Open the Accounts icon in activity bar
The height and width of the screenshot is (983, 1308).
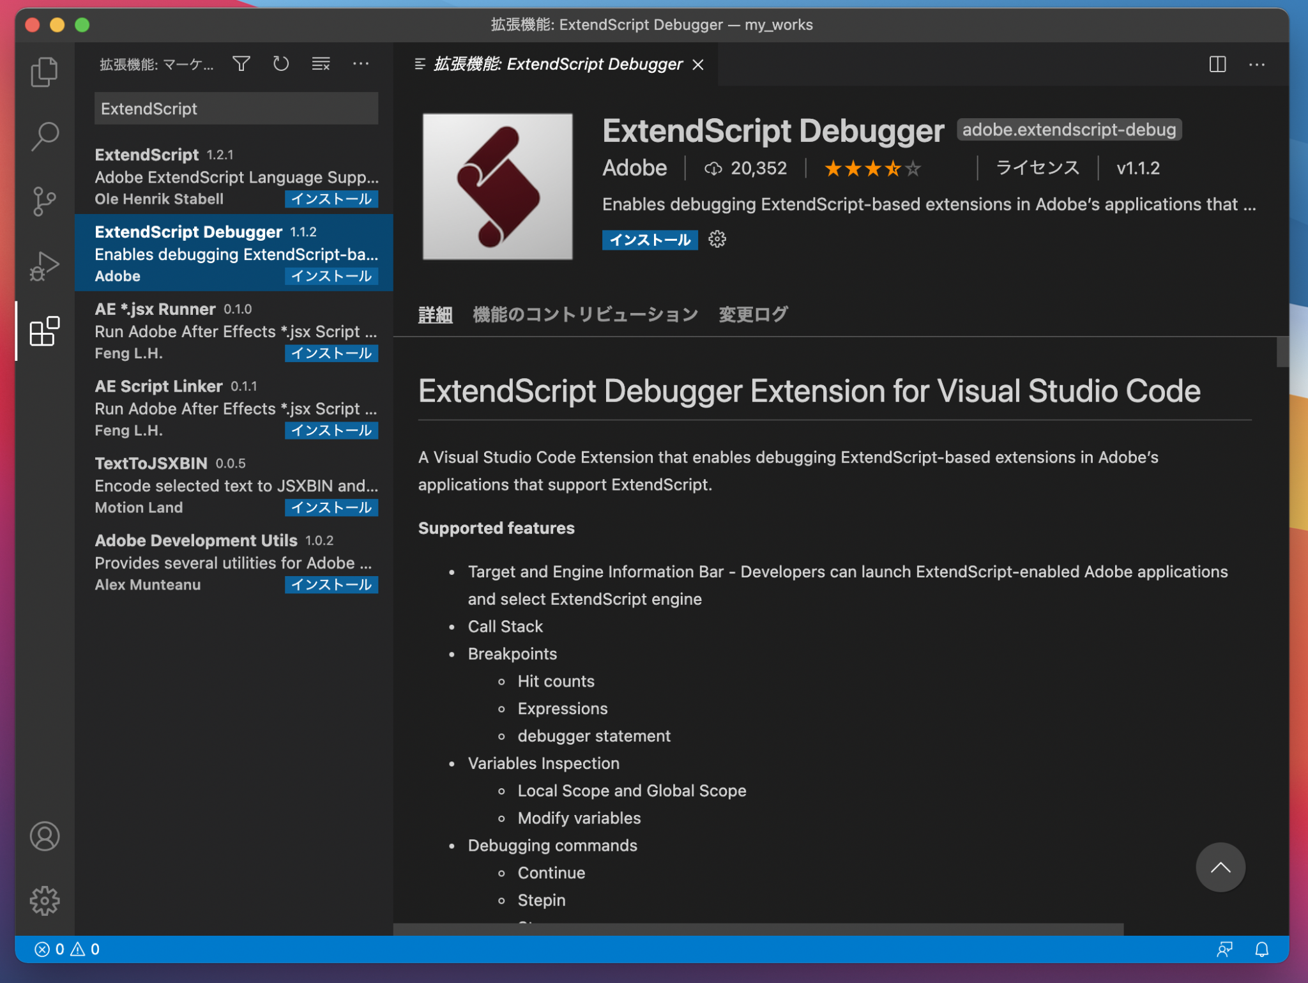point(44,835)
